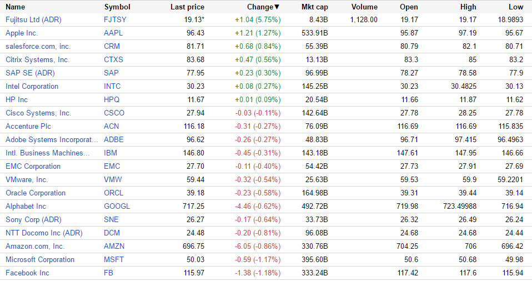Click the DCM ticker symbol
The width and height of the screenshot is (532, 281).
point(112,233)
